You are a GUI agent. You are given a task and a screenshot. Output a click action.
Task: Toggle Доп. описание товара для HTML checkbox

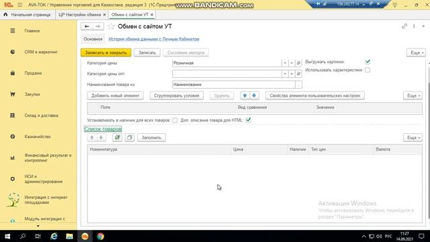[x=248, y=120]
